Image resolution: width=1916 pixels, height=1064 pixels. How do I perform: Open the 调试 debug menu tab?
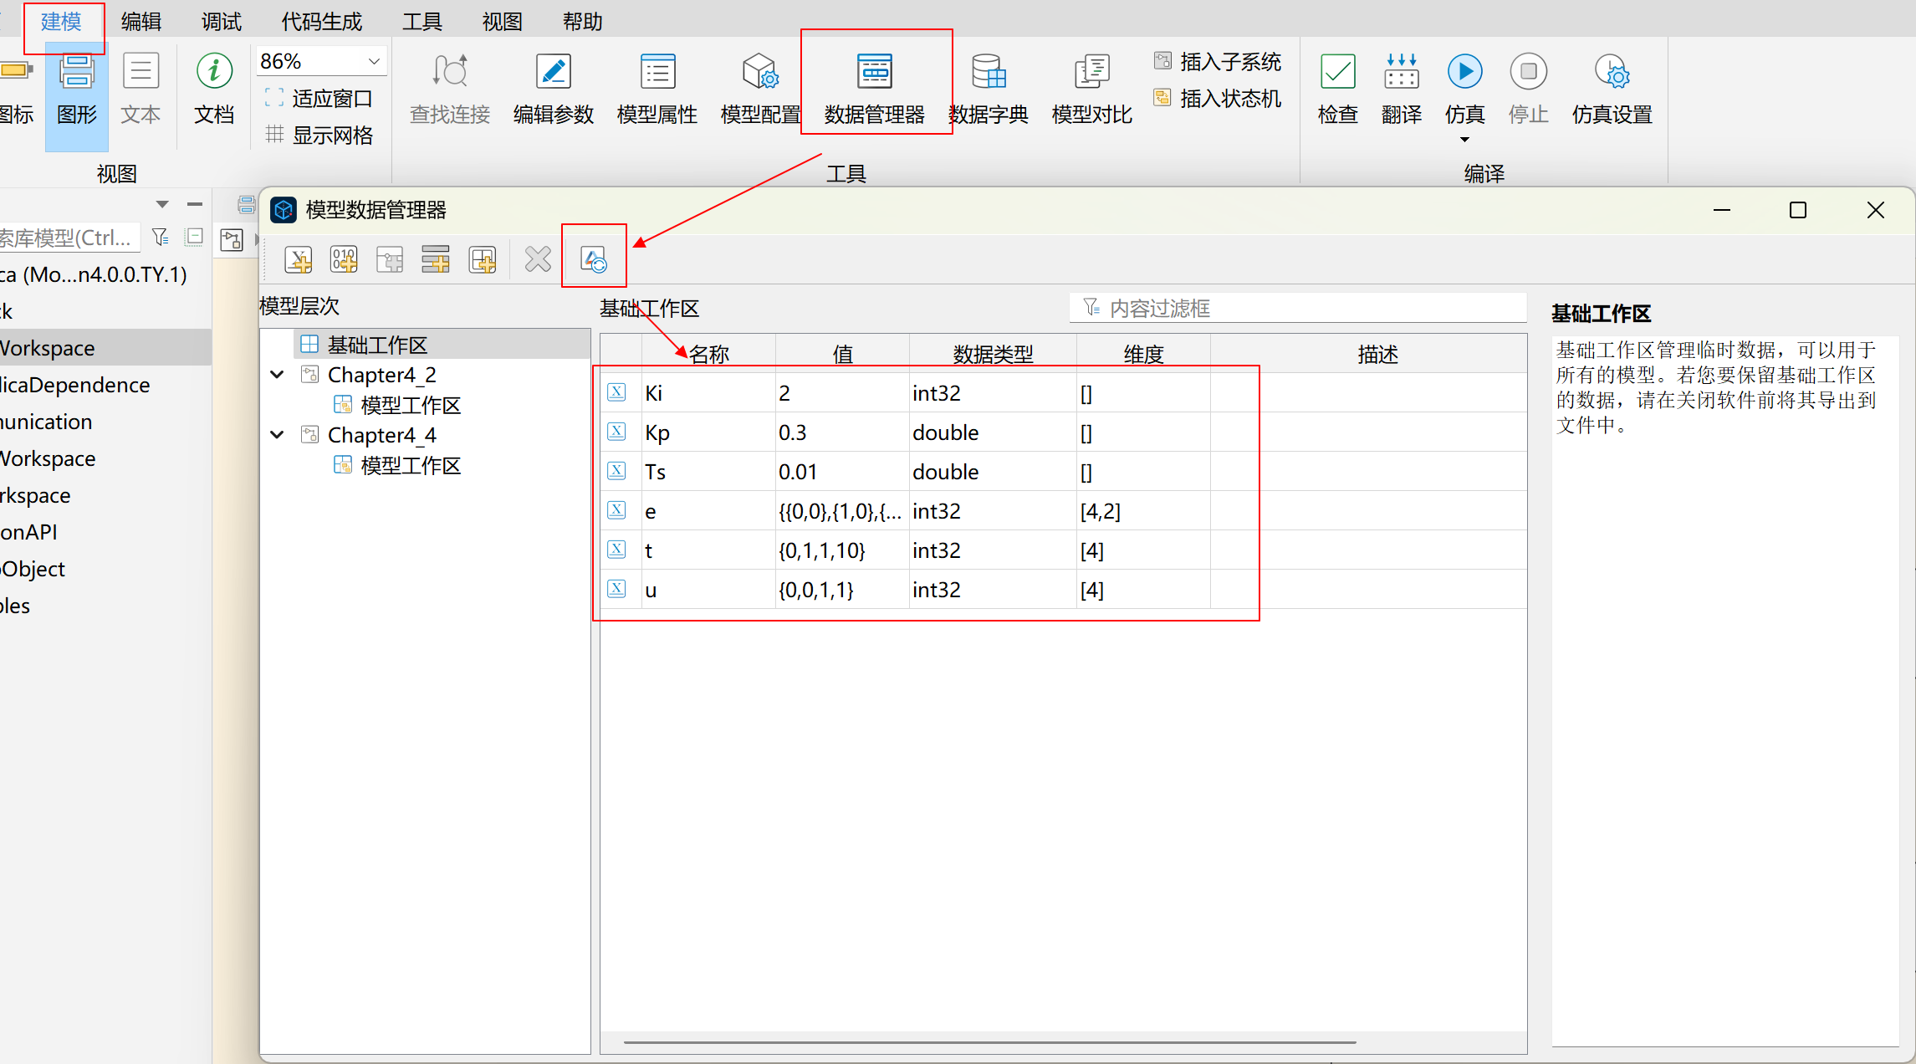coord(221,21)
